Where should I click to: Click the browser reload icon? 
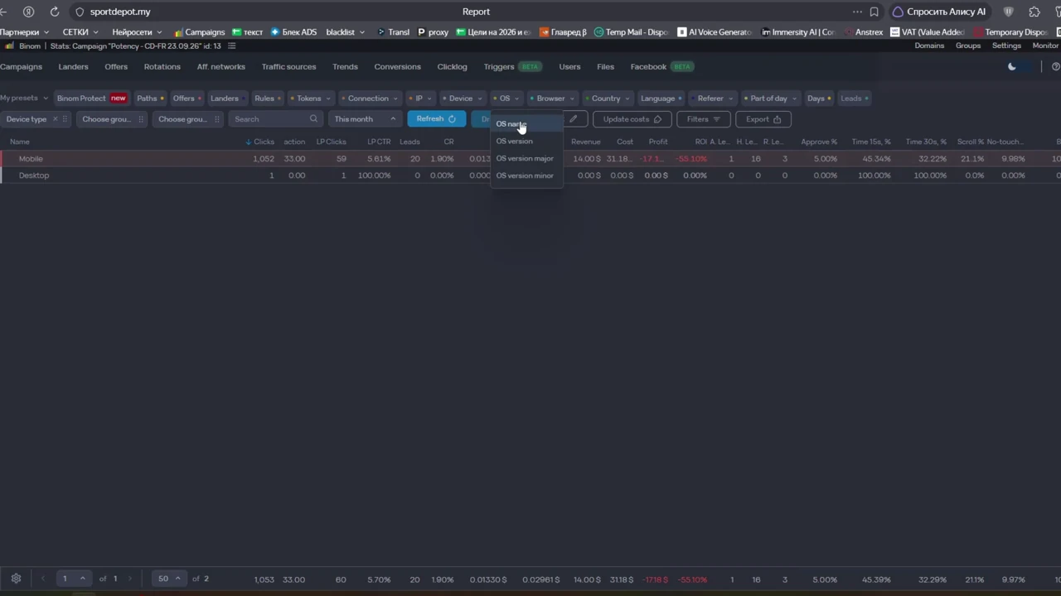[x=55, y=12]
